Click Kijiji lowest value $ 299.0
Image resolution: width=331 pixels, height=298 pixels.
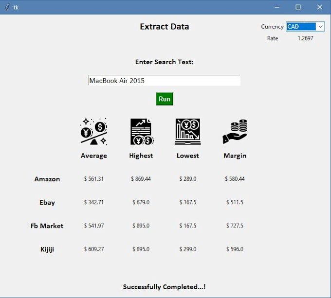pos(188,249)
